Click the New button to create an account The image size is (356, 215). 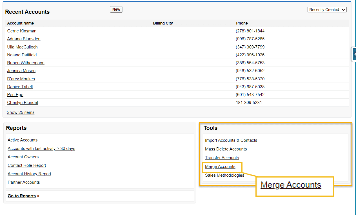[x=116, y=9]
